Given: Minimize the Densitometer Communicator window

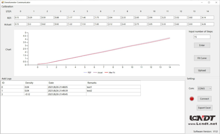Looking at the screenshot, I should (x=202, y=2).
